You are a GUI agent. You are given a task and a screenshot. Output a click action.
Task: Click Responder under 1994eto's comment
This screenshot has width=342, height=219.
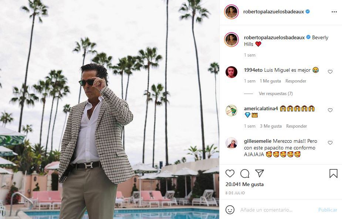click(296, 81)
